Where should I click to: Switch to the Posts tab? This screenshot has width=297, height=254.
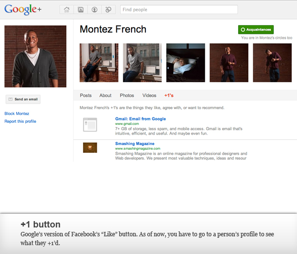[86, 95]
